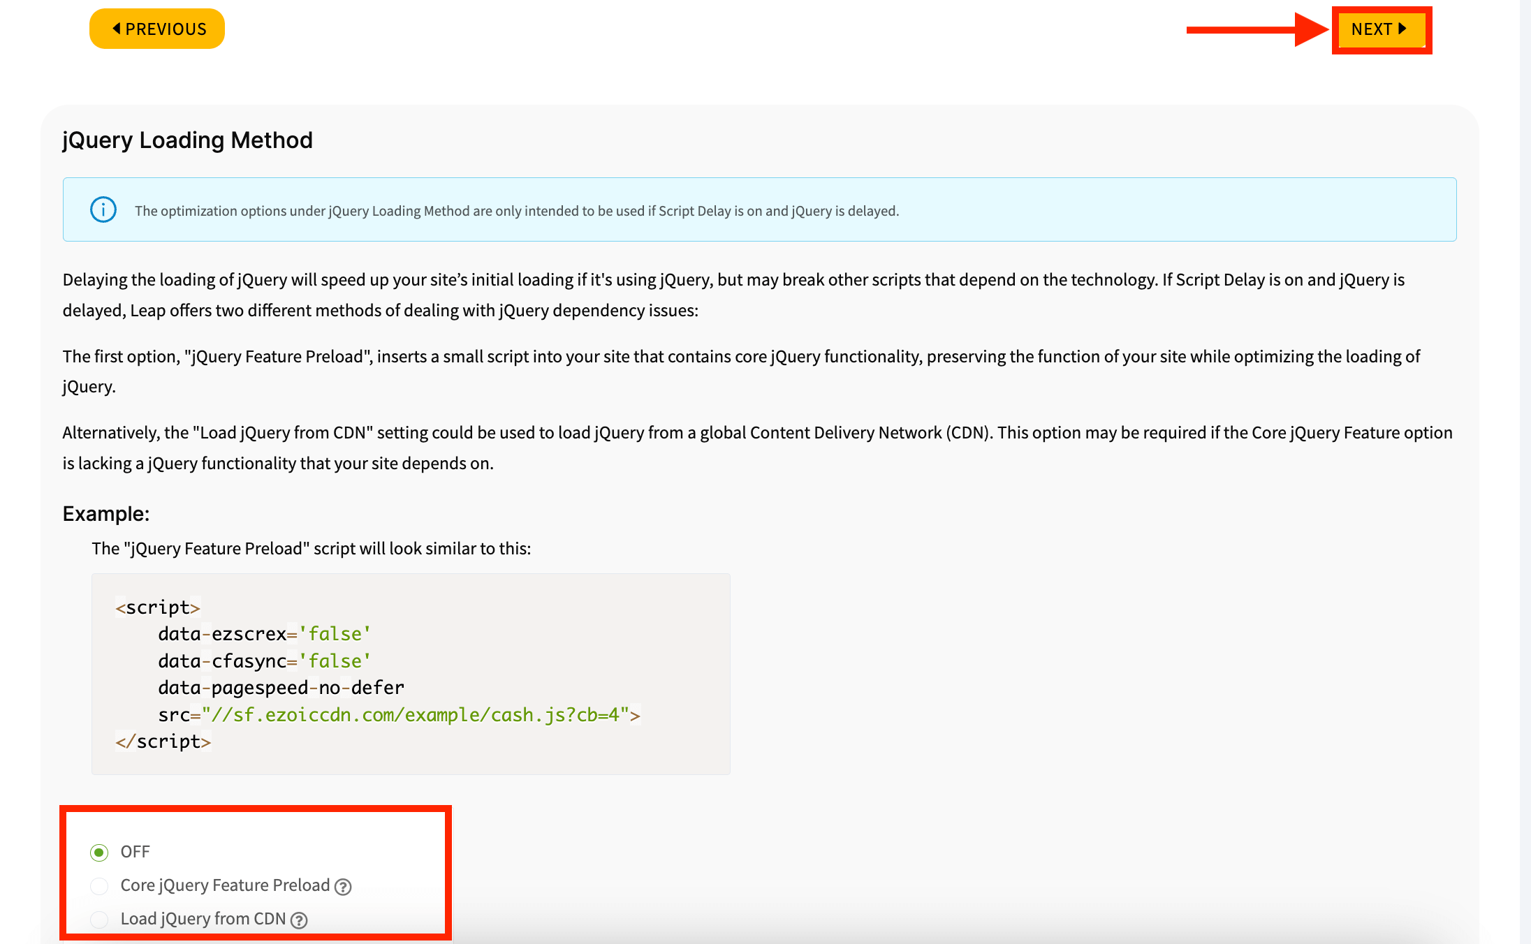Click the NEXT button

[1381, 29]
